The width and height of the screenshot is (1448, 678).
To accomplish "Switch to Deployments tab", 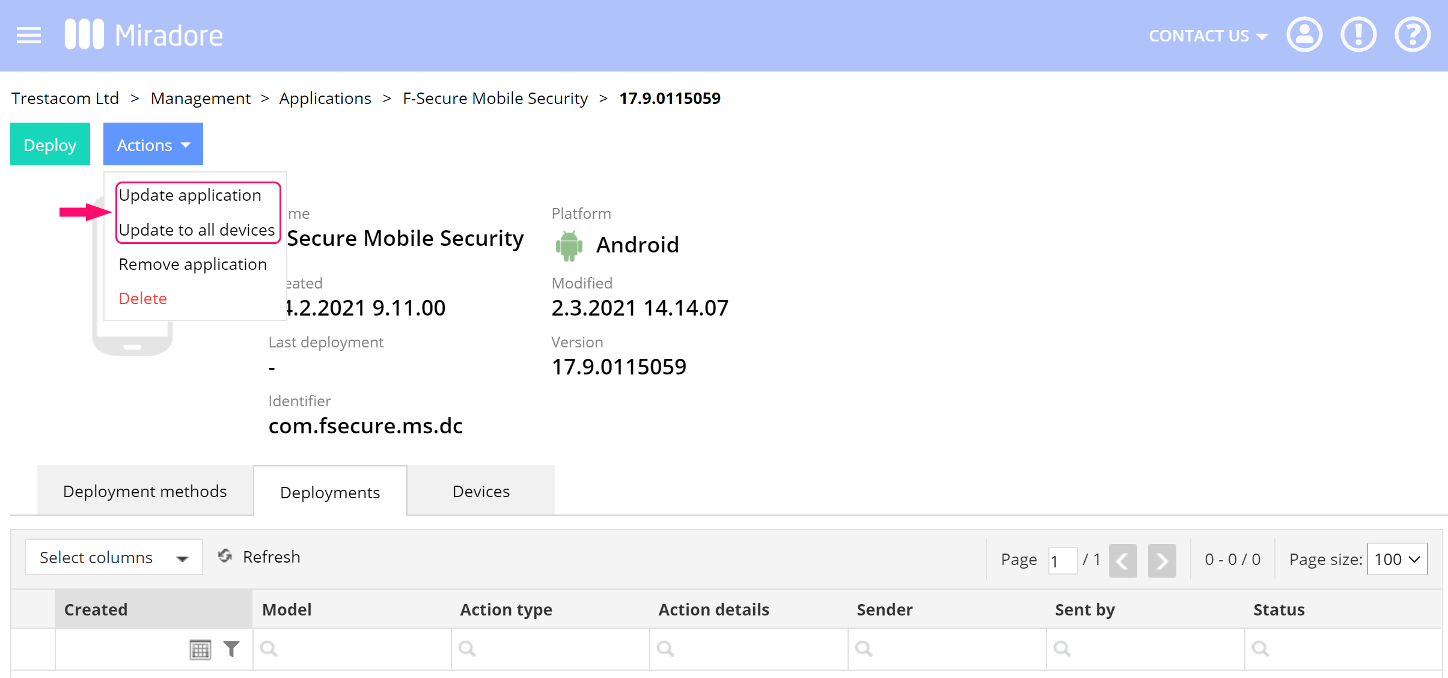I will pos(330,492).
